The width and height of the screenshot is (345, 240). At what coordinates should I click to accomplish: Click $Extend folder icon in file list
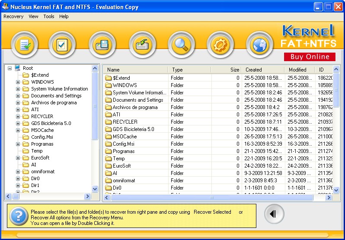108,78
